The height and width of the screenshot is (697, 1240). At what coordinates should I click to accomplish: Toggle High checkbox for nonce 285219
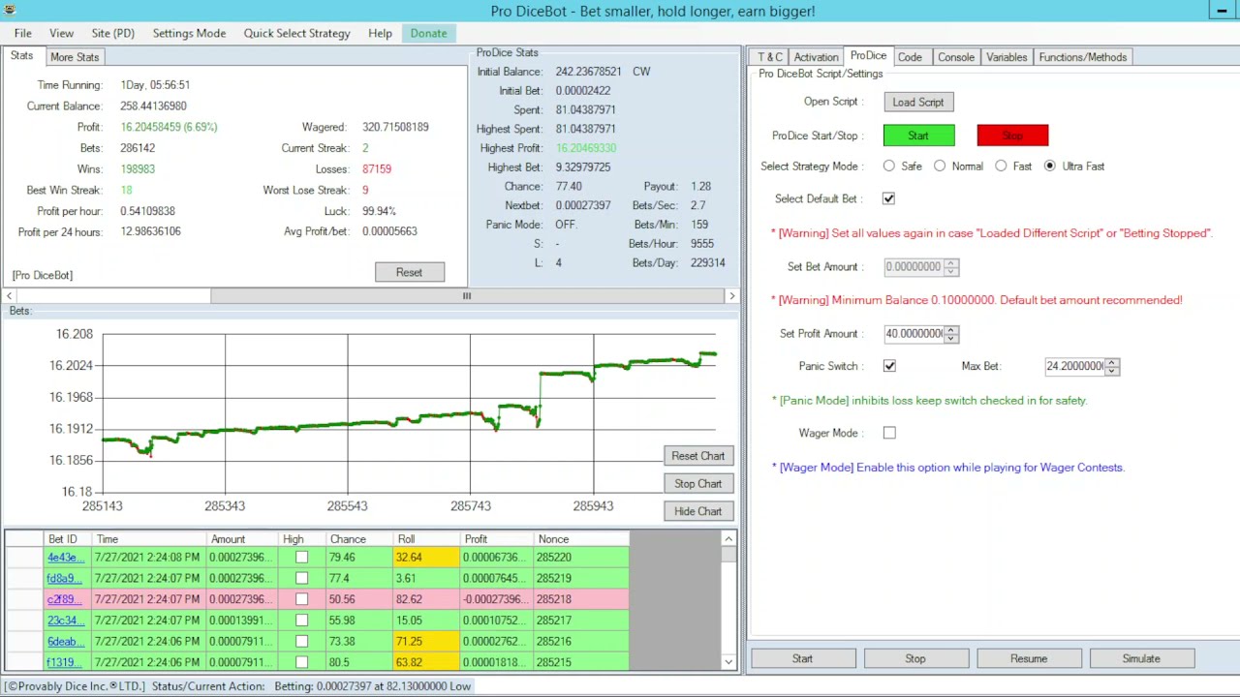click(301, 579)
